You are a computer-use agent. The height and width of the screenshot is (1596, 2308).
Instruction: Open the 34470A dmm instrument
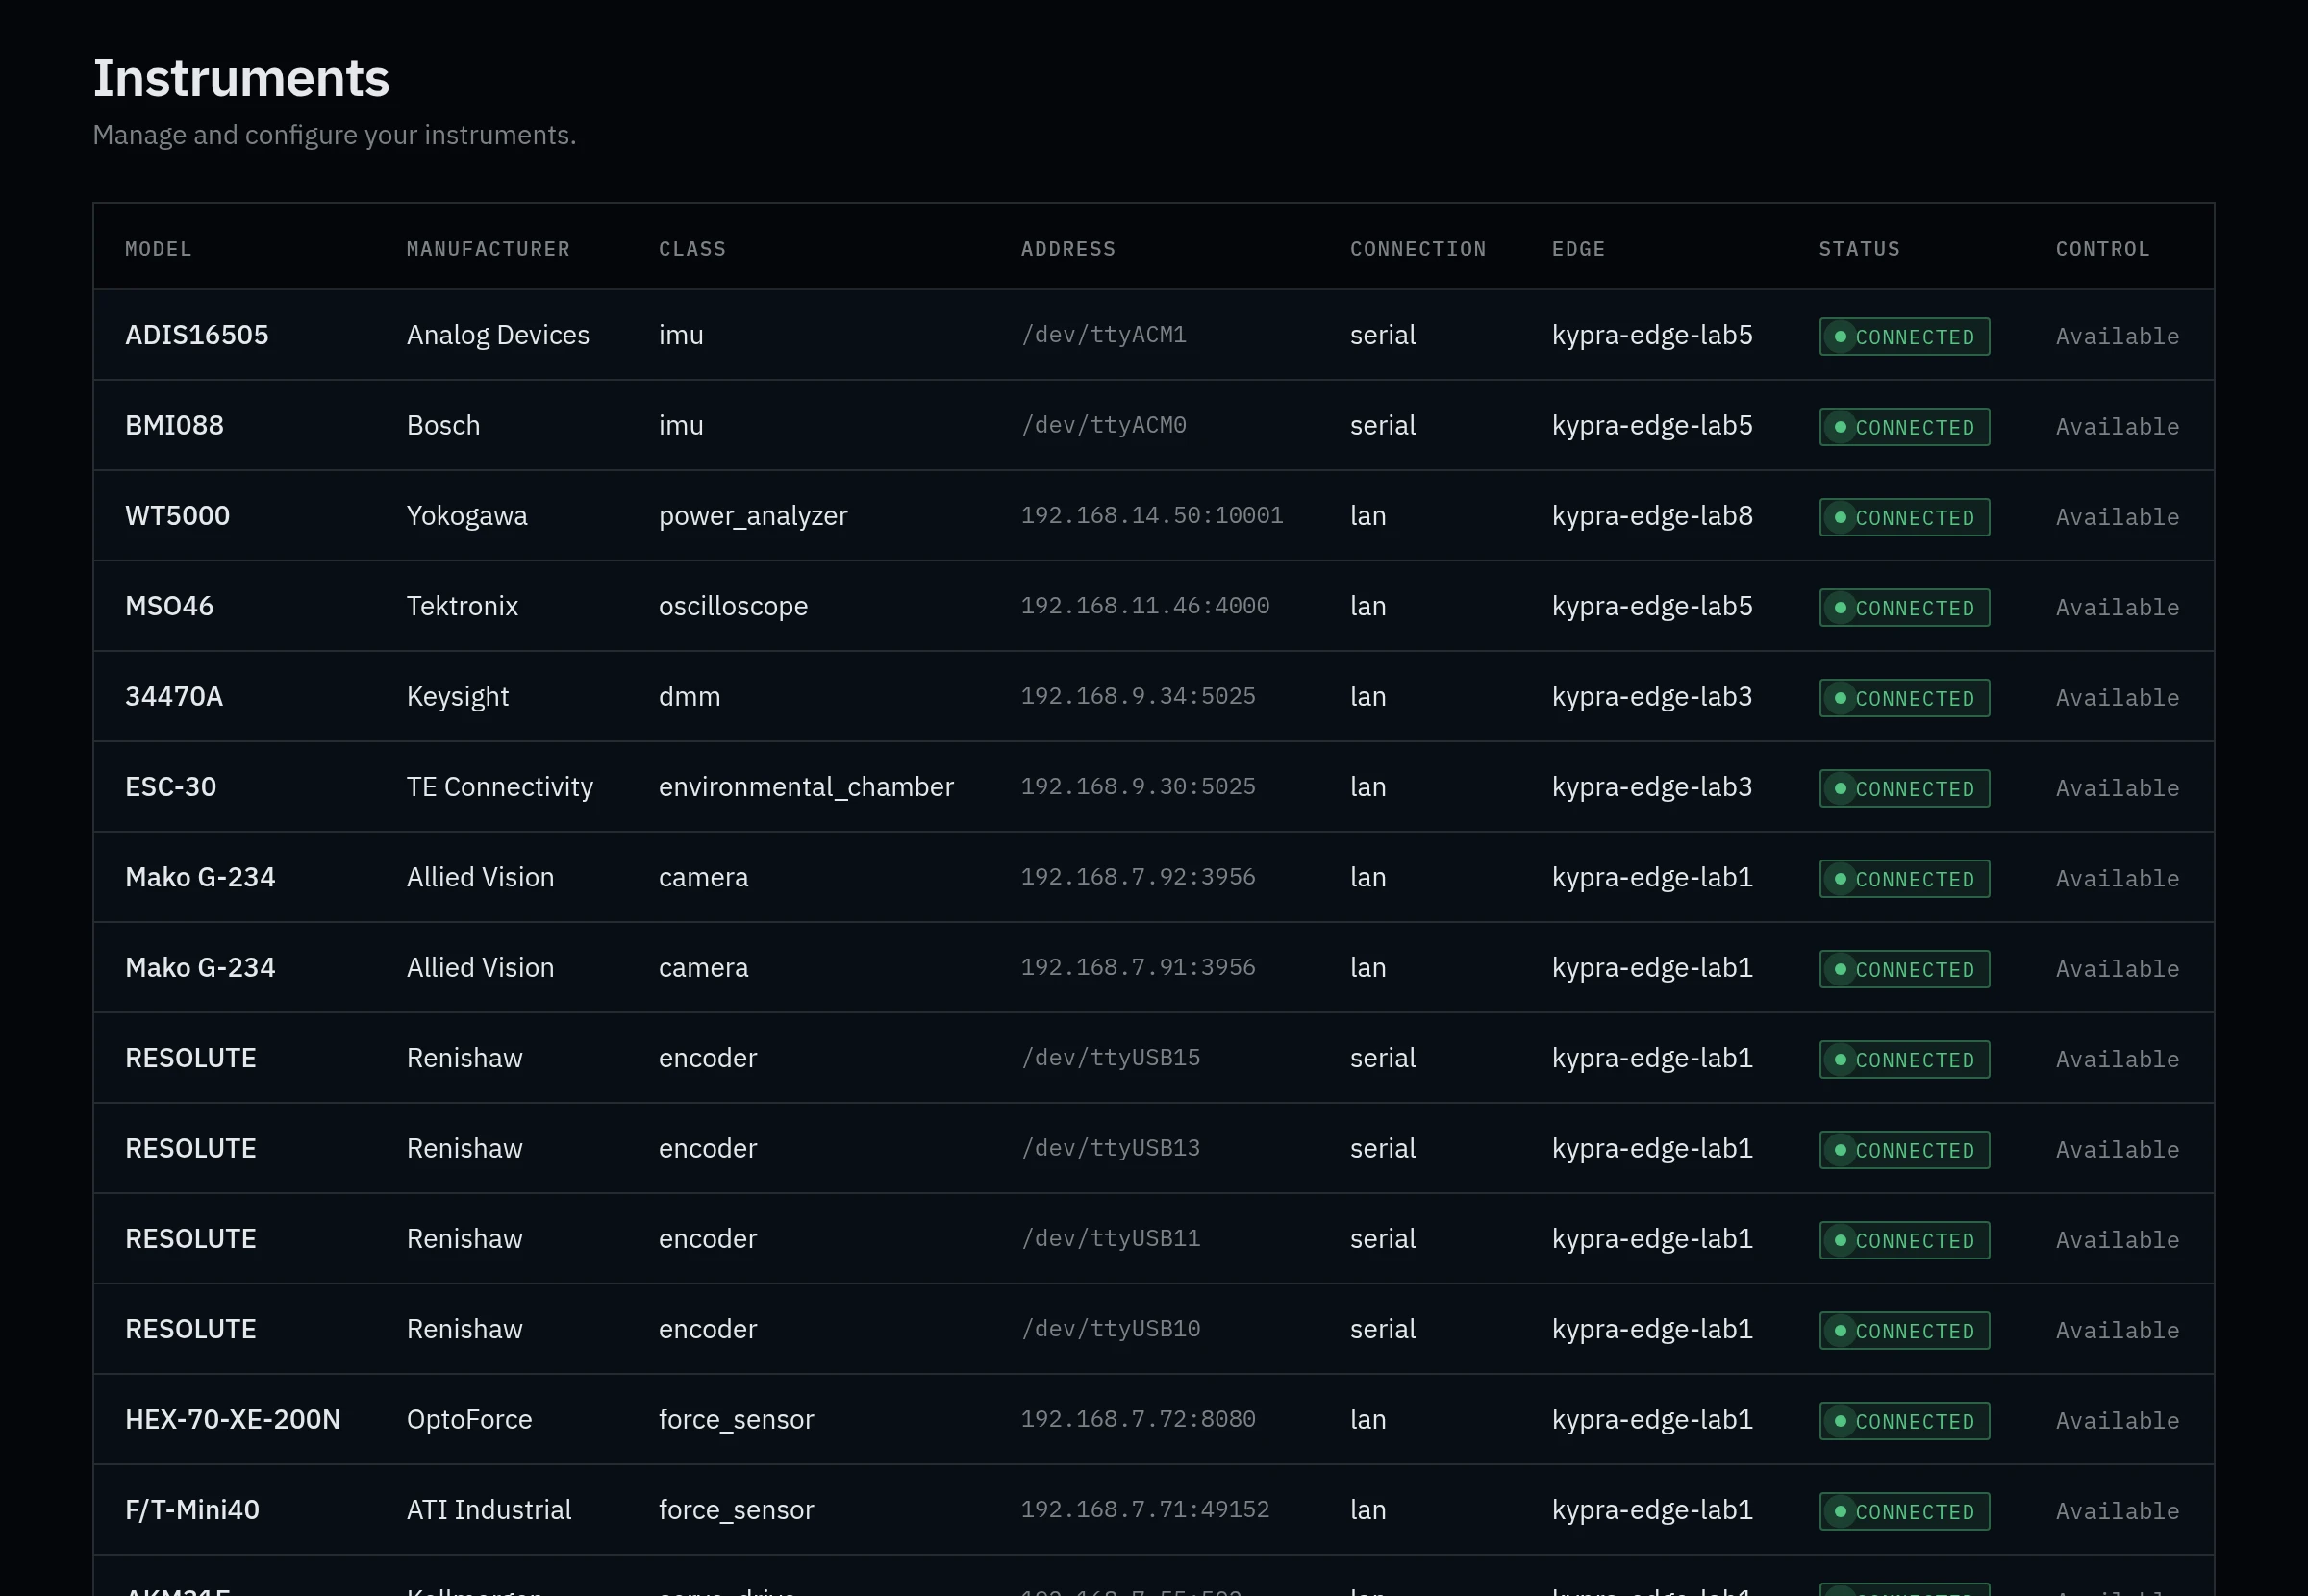click(1153, 697)
